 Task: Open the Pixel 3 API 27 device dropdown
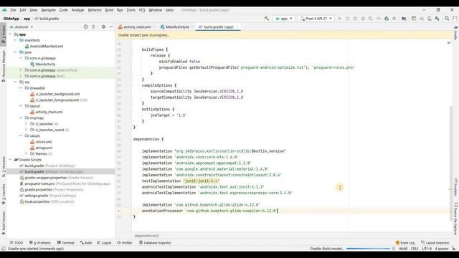click(316, 19)
